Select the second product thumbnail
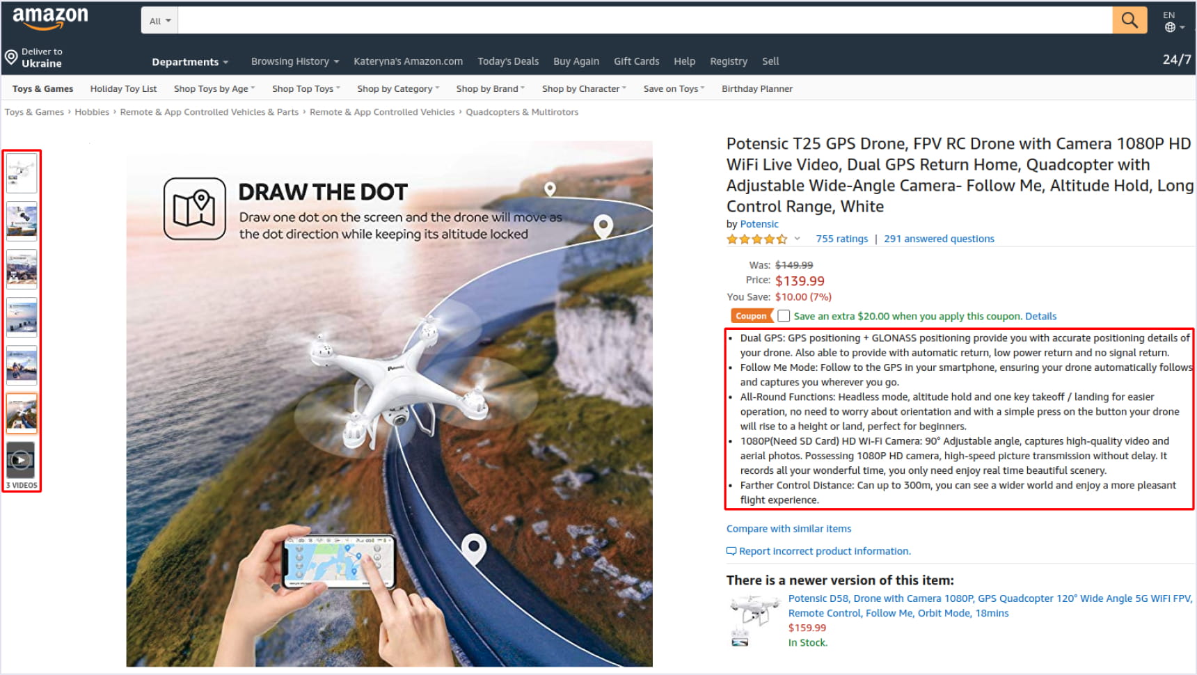Screen dimensions: 1197x675 [22, 221]
